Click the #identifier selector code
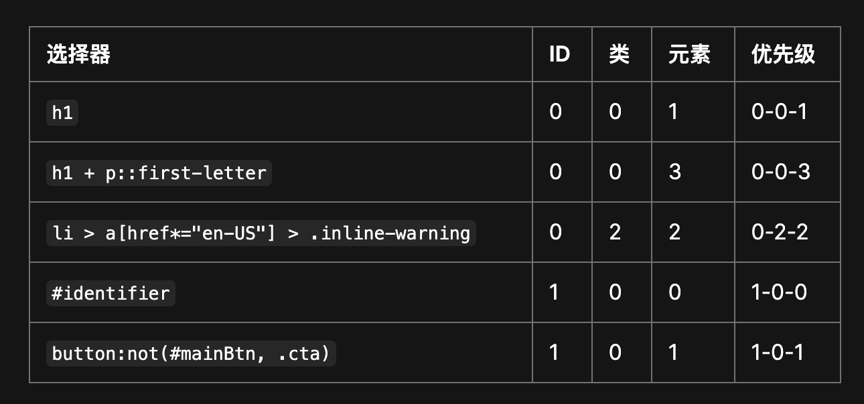This screenshot has height=404, width=864. point(111,293)
